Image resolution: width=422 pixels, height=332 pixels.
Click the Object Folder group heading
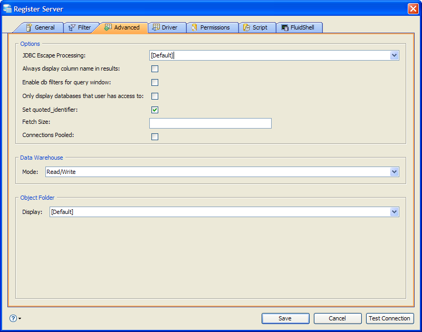click(37, 198)
